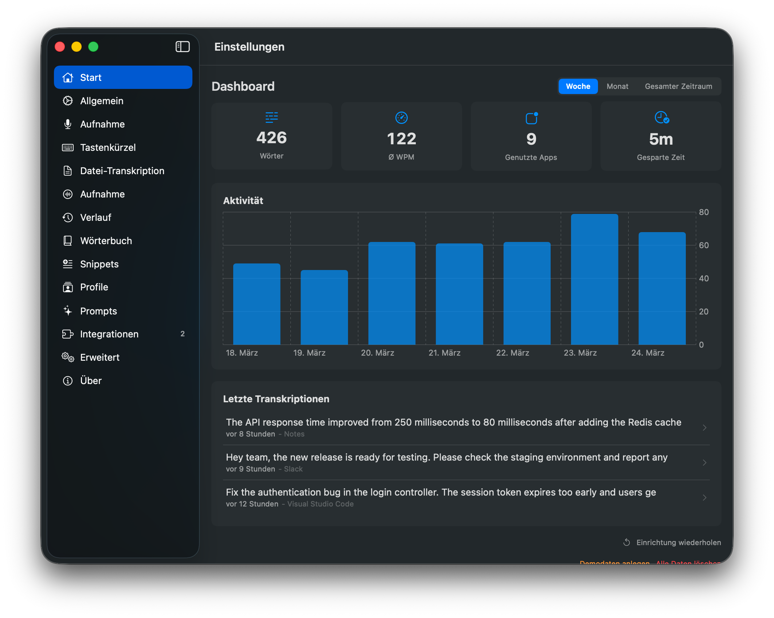Open the Wörterbuch book icon

coord(68,241)
